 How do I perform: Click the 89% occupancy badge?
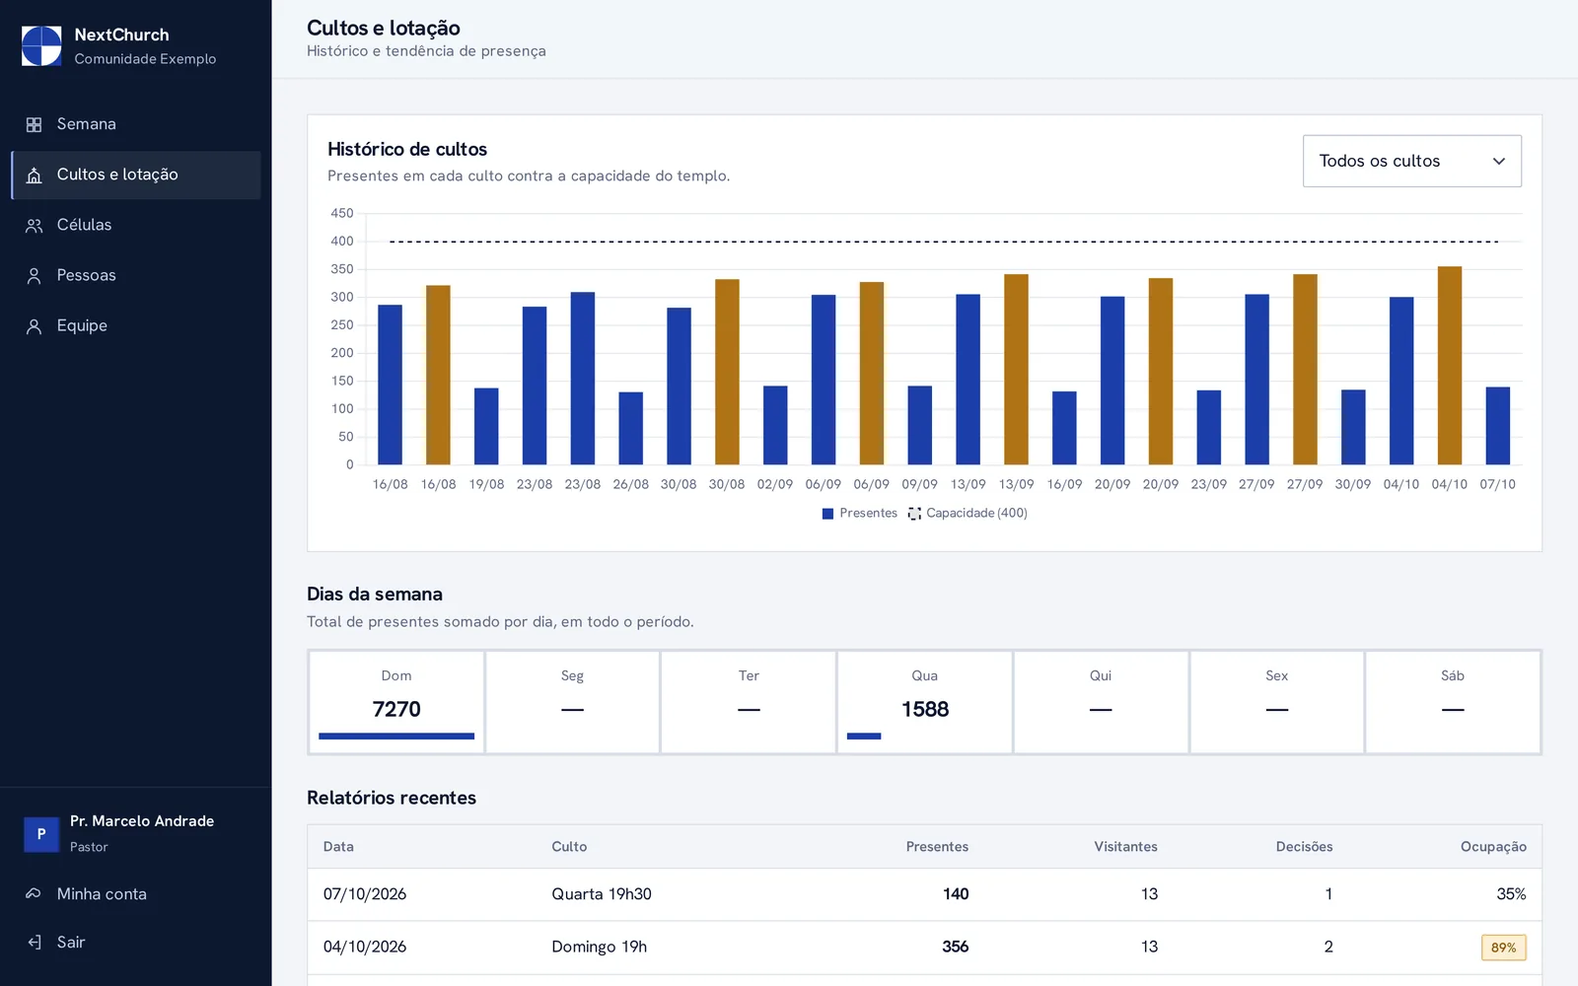click(1503, 948)
